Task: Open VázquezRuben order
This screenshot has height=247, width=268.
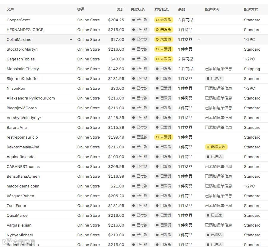Action: (134, 196)
